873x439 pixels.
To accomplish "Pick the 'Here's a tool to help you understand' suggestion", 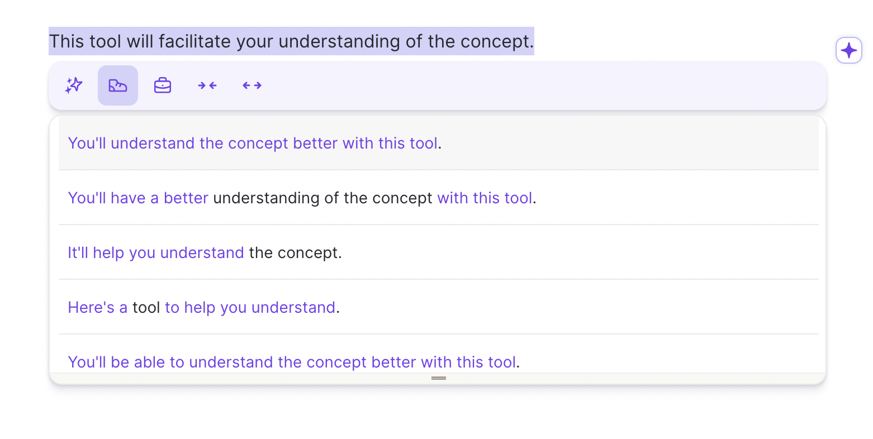I will [x=203, y=307].
